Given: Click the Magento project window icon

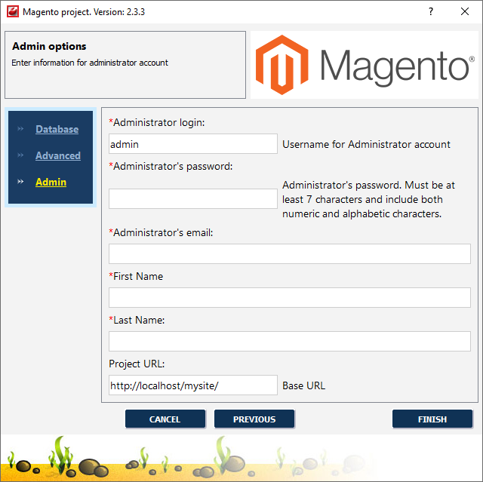Looking at the screenshot, I should coord(13,12).
